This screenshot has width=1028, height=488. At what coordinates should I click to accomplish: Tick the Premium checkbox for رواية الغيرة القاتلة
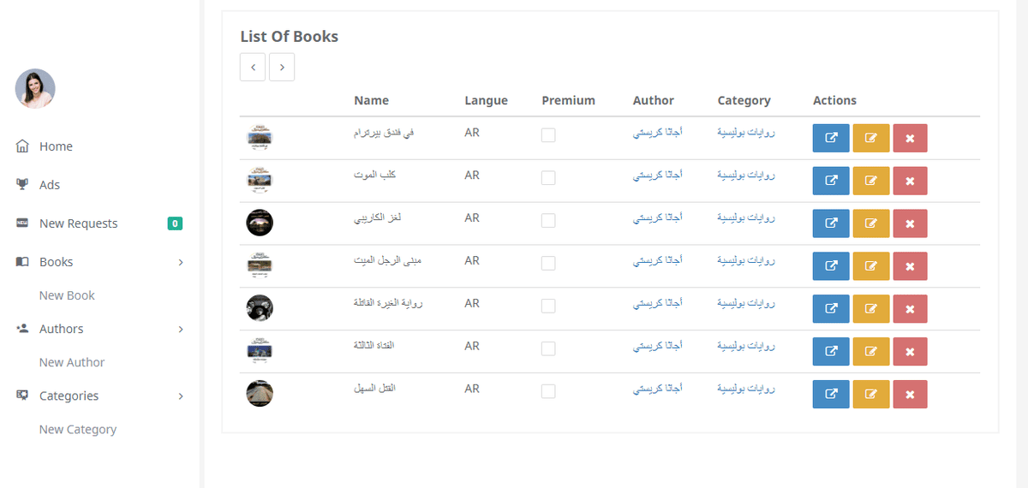pyautogui.click(x=548, y=306)
